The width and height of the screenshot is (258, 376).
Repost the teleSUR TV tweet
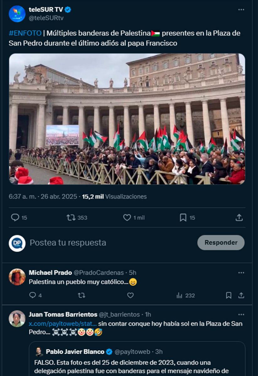(71, 217)
